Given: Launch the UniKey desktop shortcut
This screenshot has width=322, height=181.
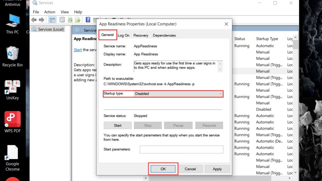Looking at the screenshot, I should coord(13,90).
